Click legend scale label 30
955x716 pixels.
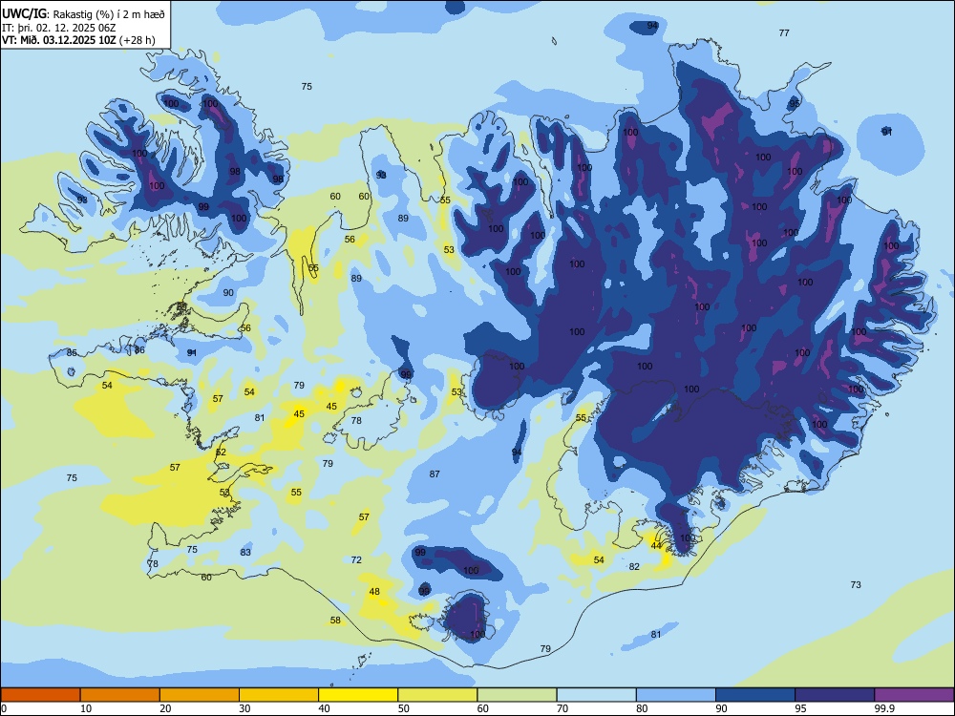point(244,708)
